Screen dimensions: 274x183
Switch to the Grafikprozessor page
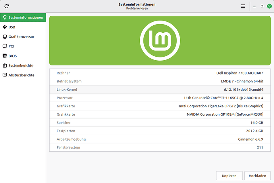[23, 36]
